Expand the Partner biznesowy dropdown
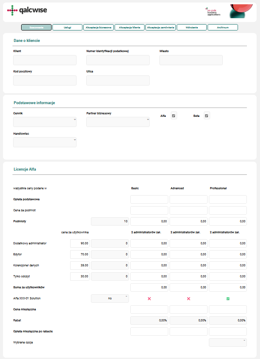260x359 pixels. pyautogui.click(x=118, y=122)
